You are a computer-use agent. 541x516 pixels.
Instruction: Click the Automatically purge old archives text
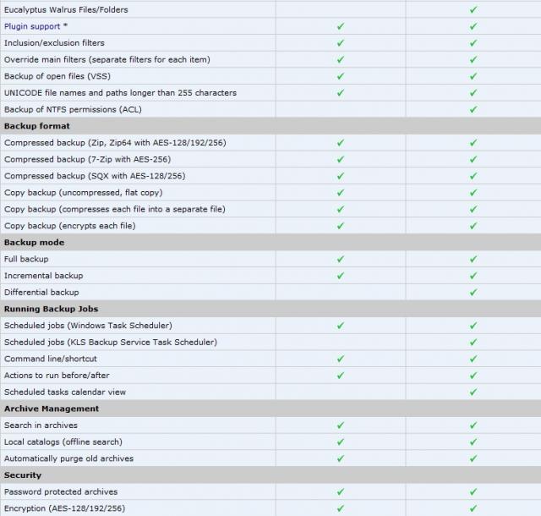click(68, 458)
